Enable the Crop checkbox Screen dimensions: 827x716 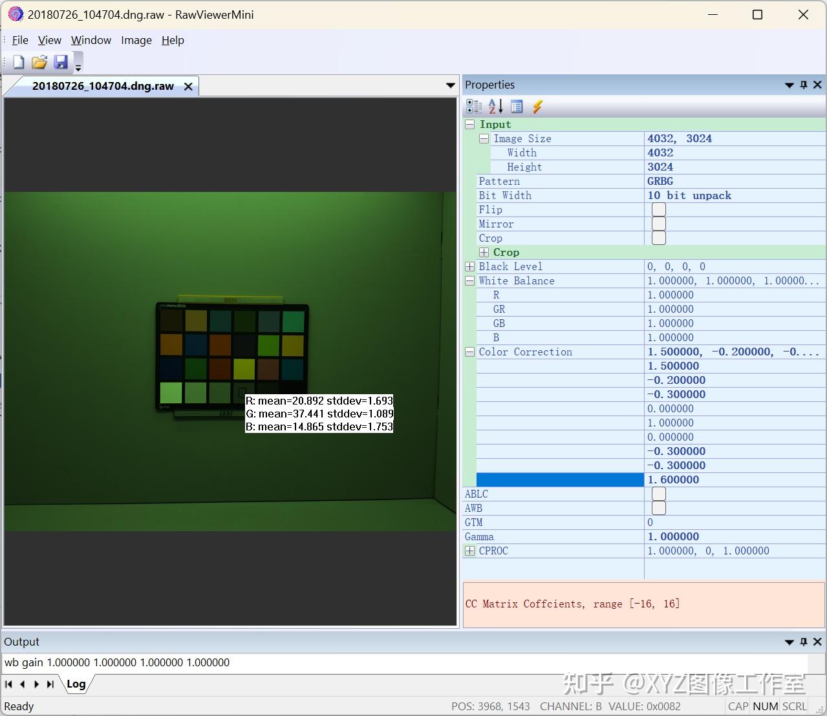point(659,238)
